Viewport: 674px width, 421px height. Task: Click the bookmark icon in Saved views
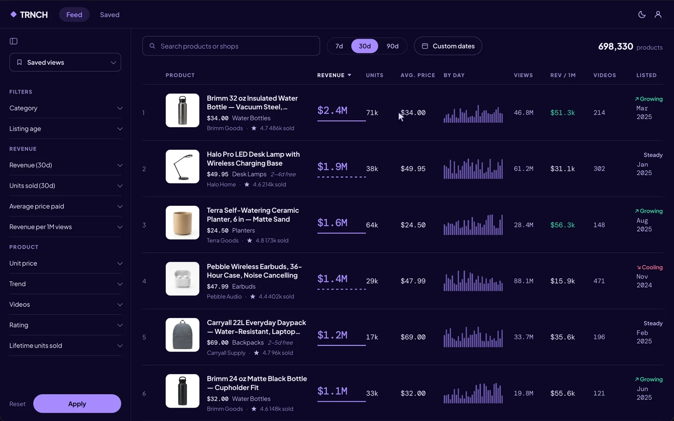(x=19, y=62)
